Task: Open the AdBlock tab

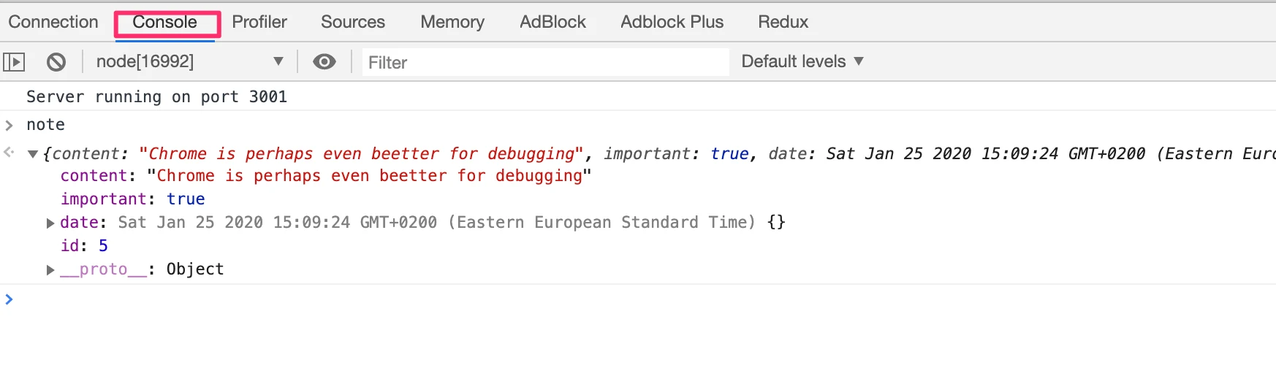Action: (x=552, y=22)
